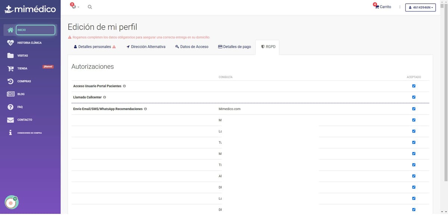
Task: Open the Detalles de pago tab
Action: [x=234, y=47]
